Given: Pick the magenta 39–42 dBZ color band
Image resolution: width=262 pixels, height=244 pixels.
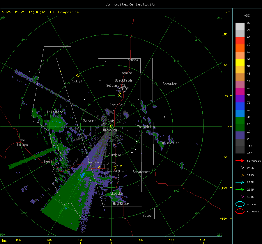Looking at the screenshot, I should [x=240, y=92].
